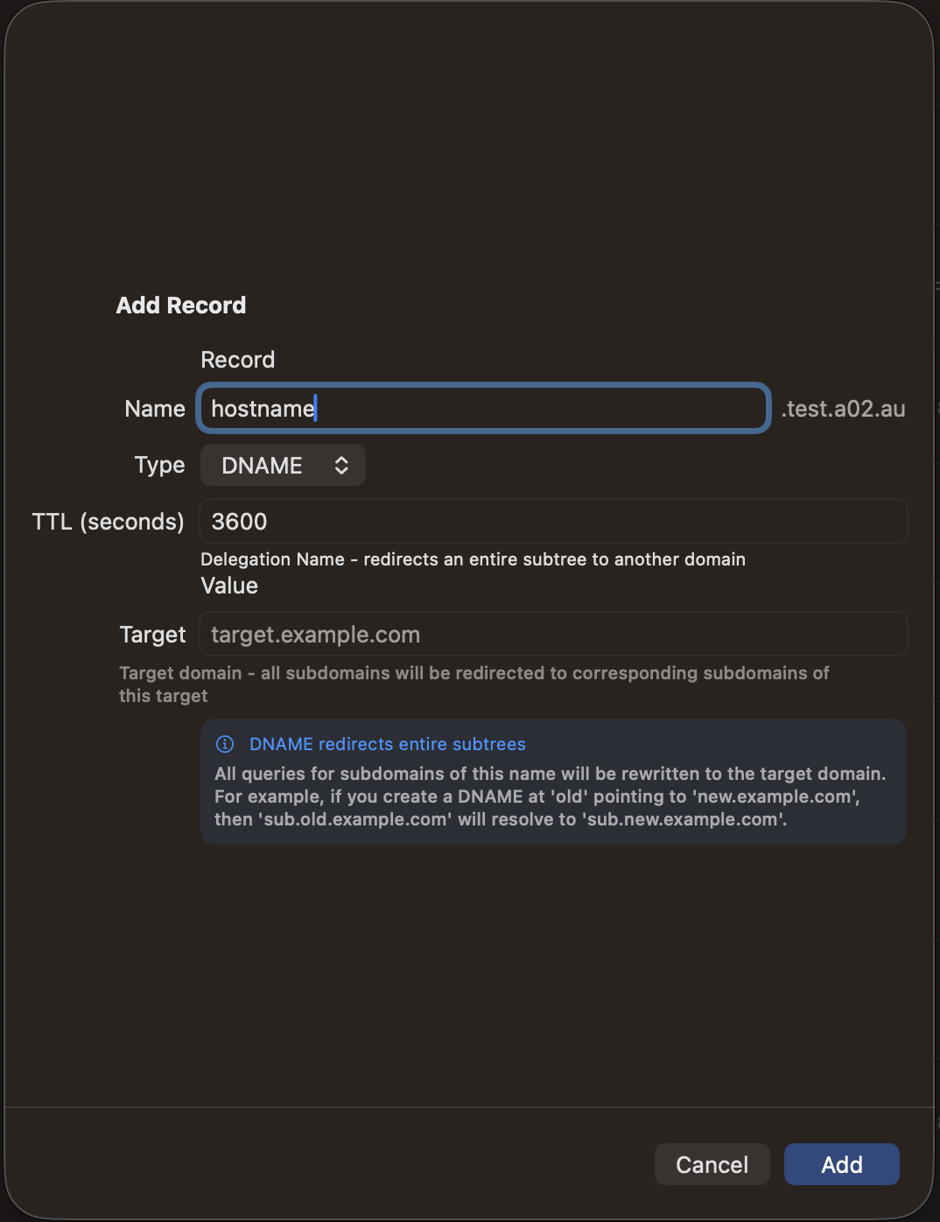940x1222 pixels.
Task: Click the 'DNAME redirects entire subtrees' heading
Action: 388,743
